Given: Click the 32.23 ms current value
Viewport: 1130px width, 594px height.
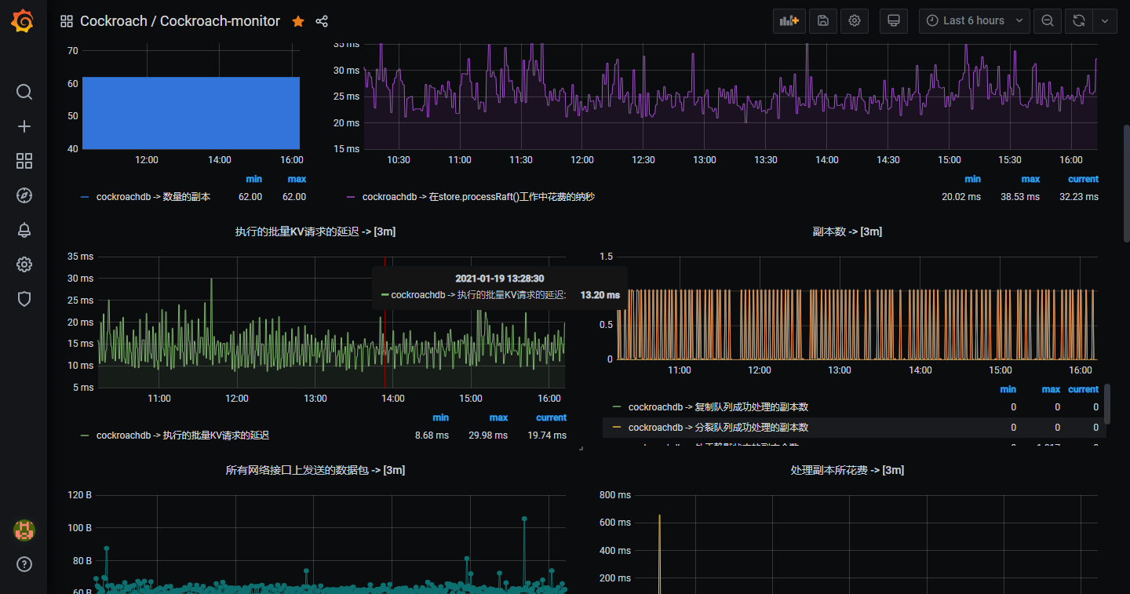Looking at the screenshot, I should point(1079,197).
